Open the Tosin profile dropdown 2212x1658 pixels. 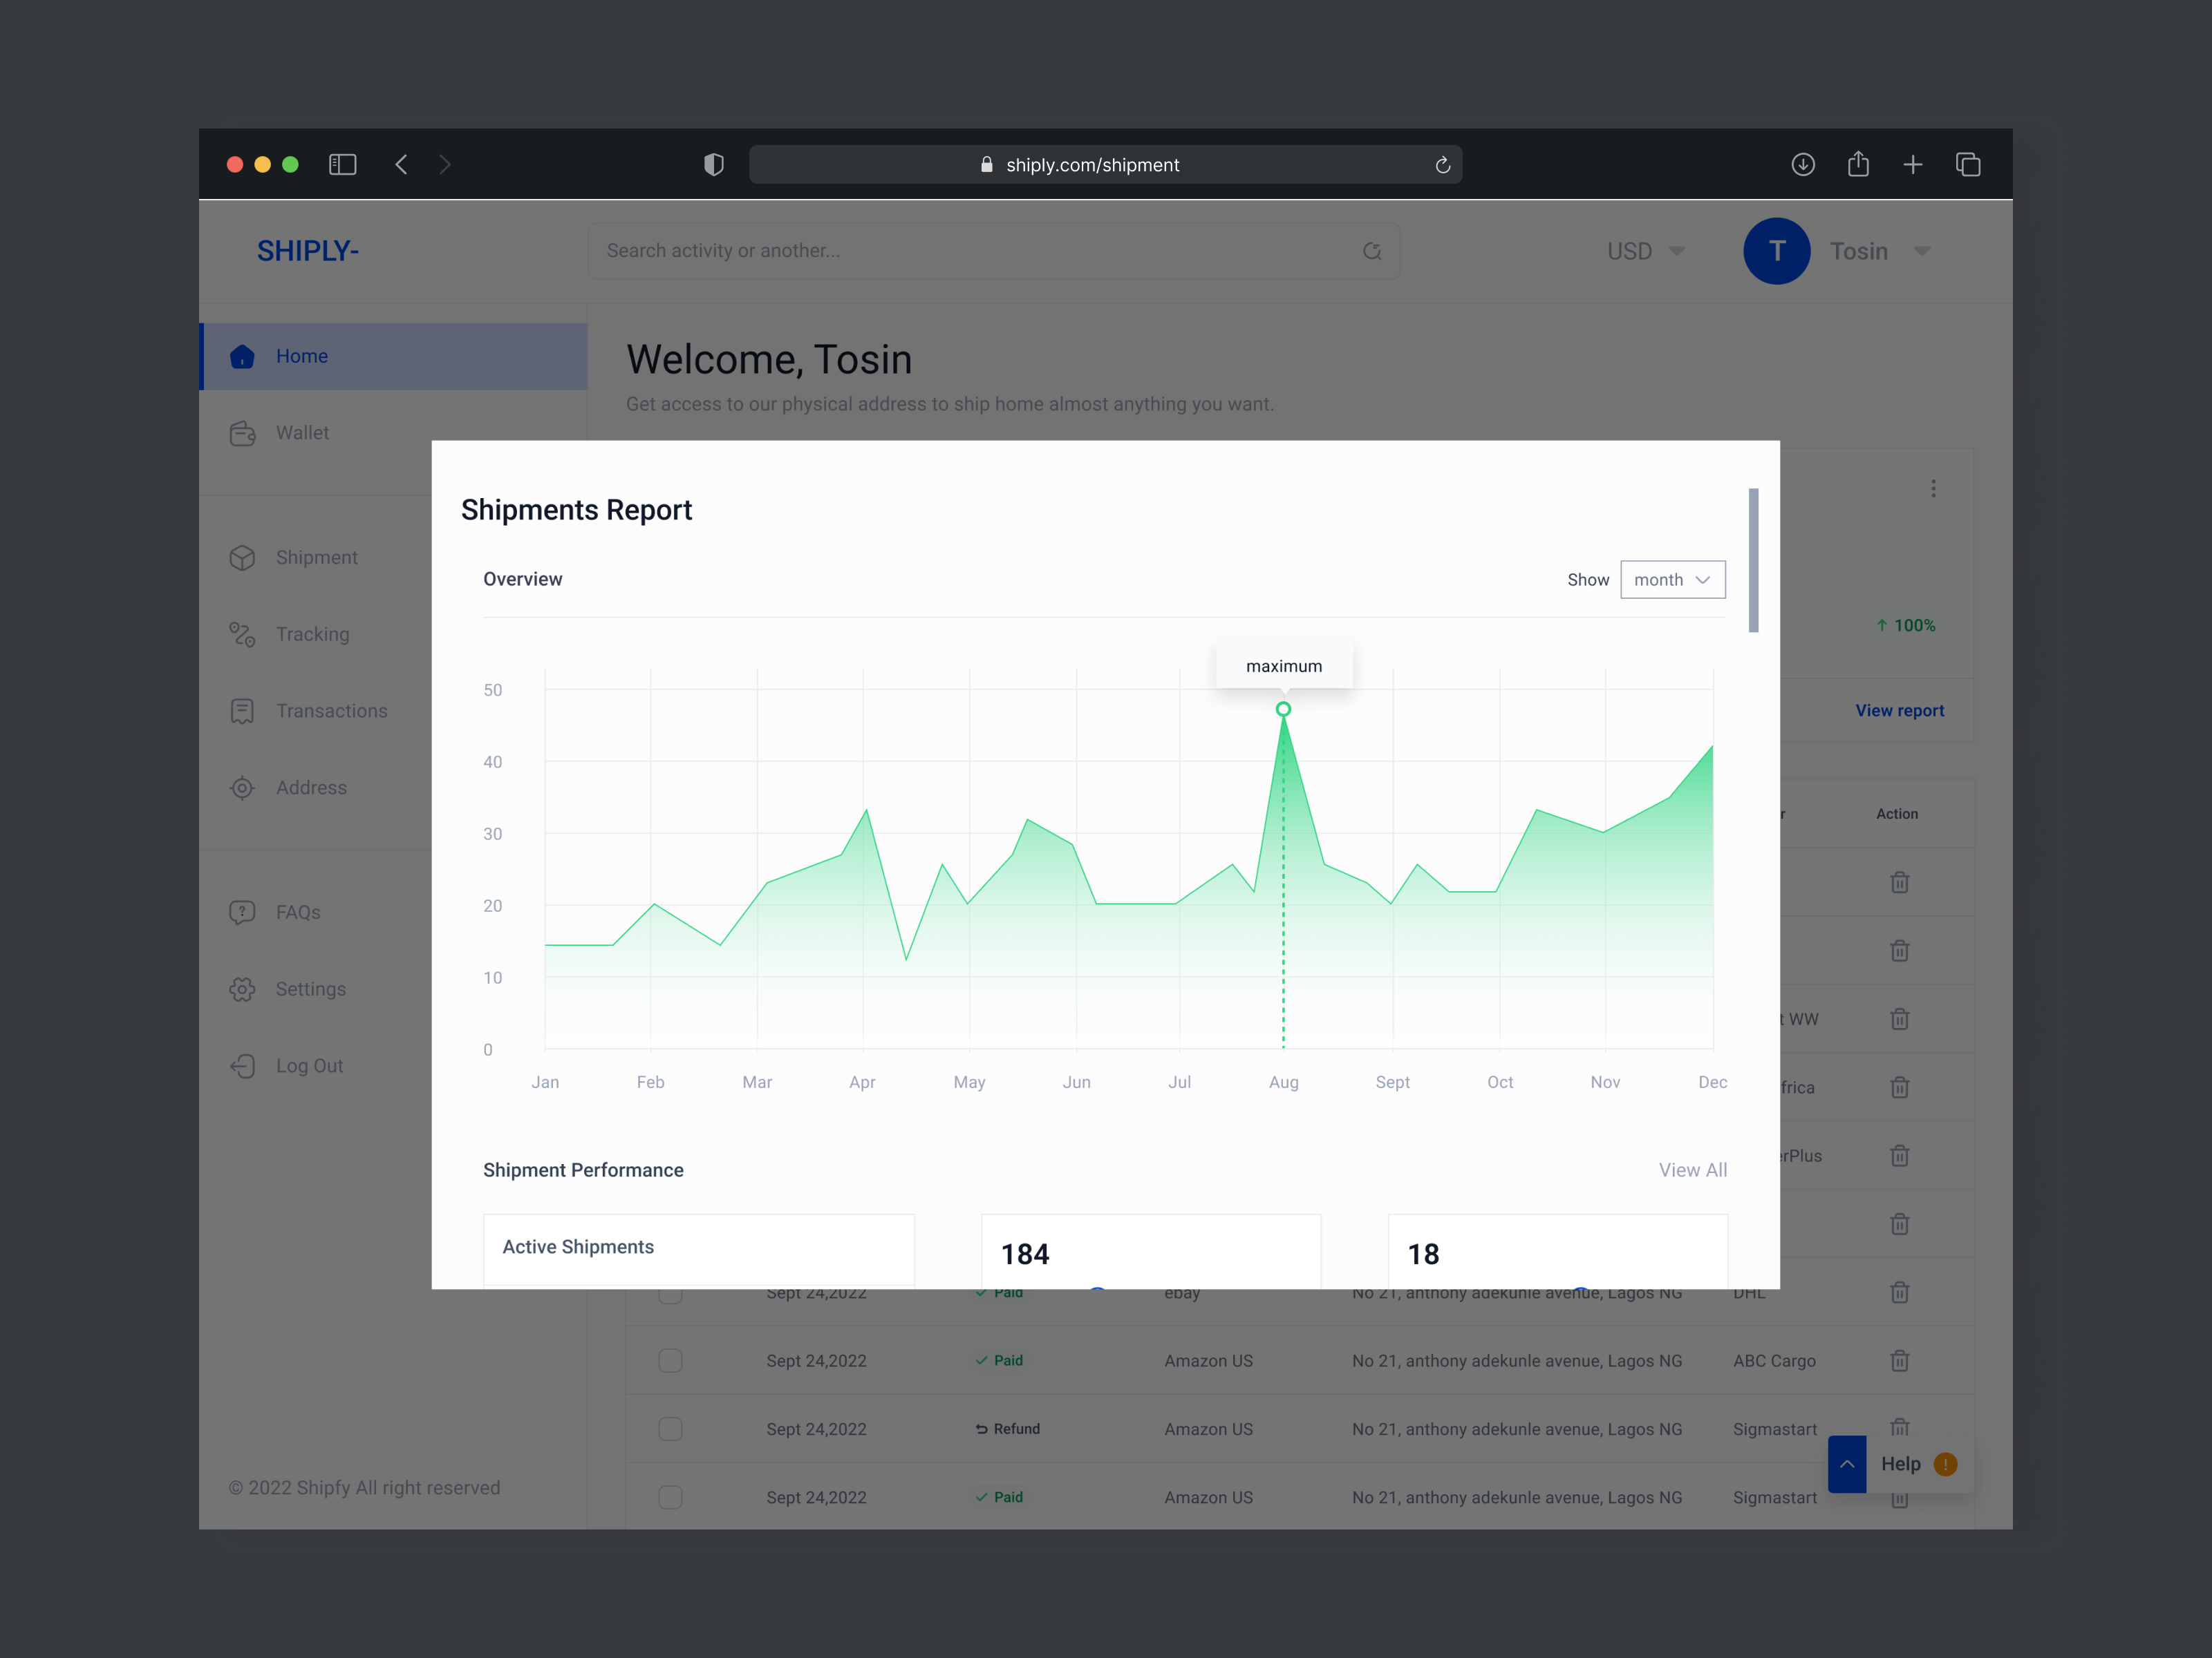point(1881,251)
